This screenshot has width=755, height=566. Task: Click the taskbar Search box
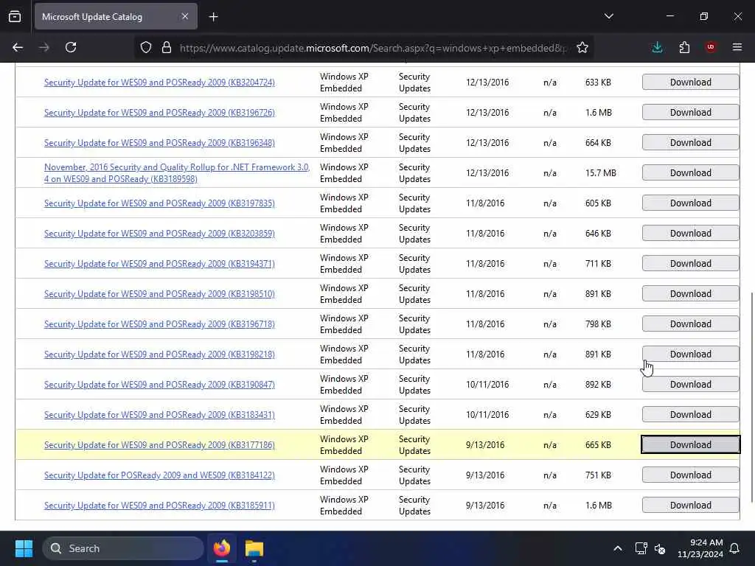point(123,548)
